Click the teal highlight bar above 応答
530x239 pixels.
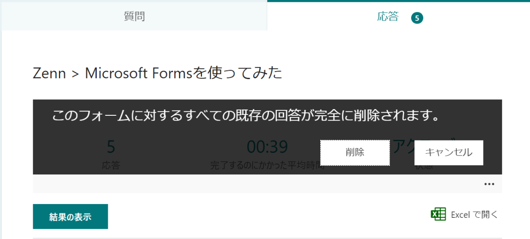(398, 1)
